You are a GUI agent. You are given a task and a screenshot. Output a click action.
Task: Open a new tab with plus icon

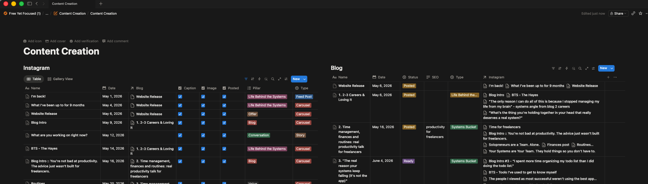[101, 4]
